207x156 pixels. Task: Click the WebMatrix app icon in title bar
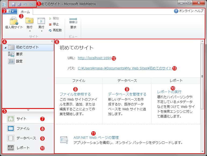pyautogui.click(x=4, y=4)
